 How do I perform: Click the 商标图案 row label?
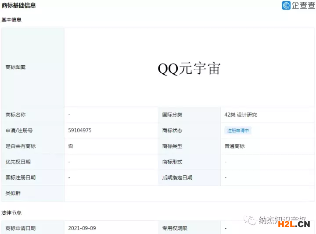(x=15, y=67)
